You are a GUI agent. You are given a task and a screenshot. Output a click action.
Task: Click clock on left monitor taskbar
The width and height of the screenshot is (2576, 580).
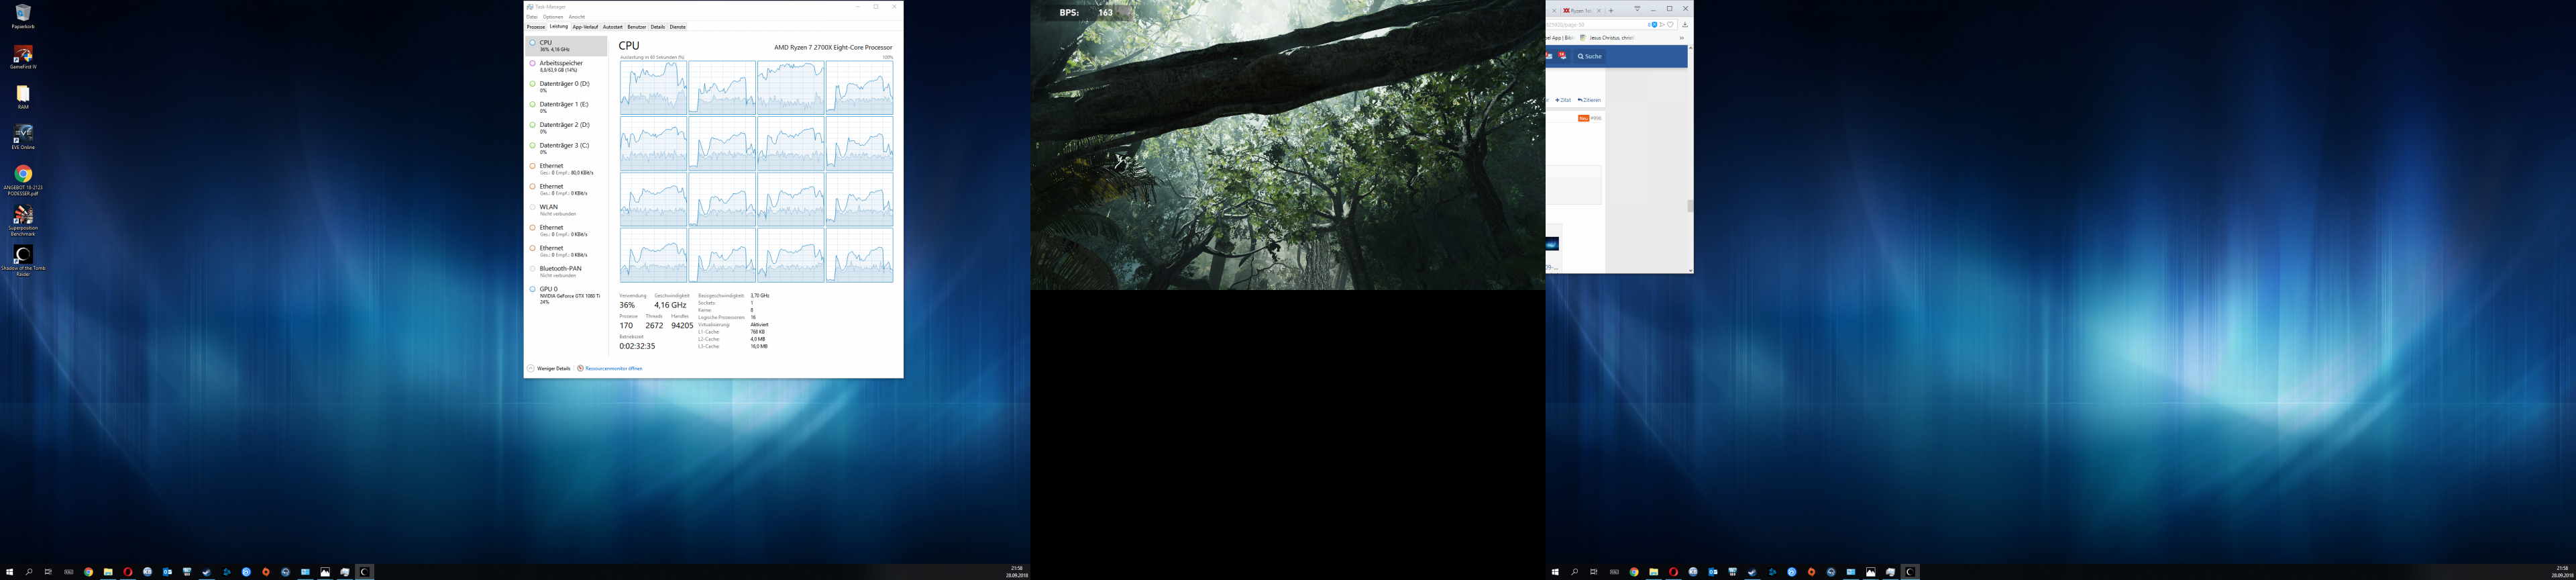(1017, 572)
